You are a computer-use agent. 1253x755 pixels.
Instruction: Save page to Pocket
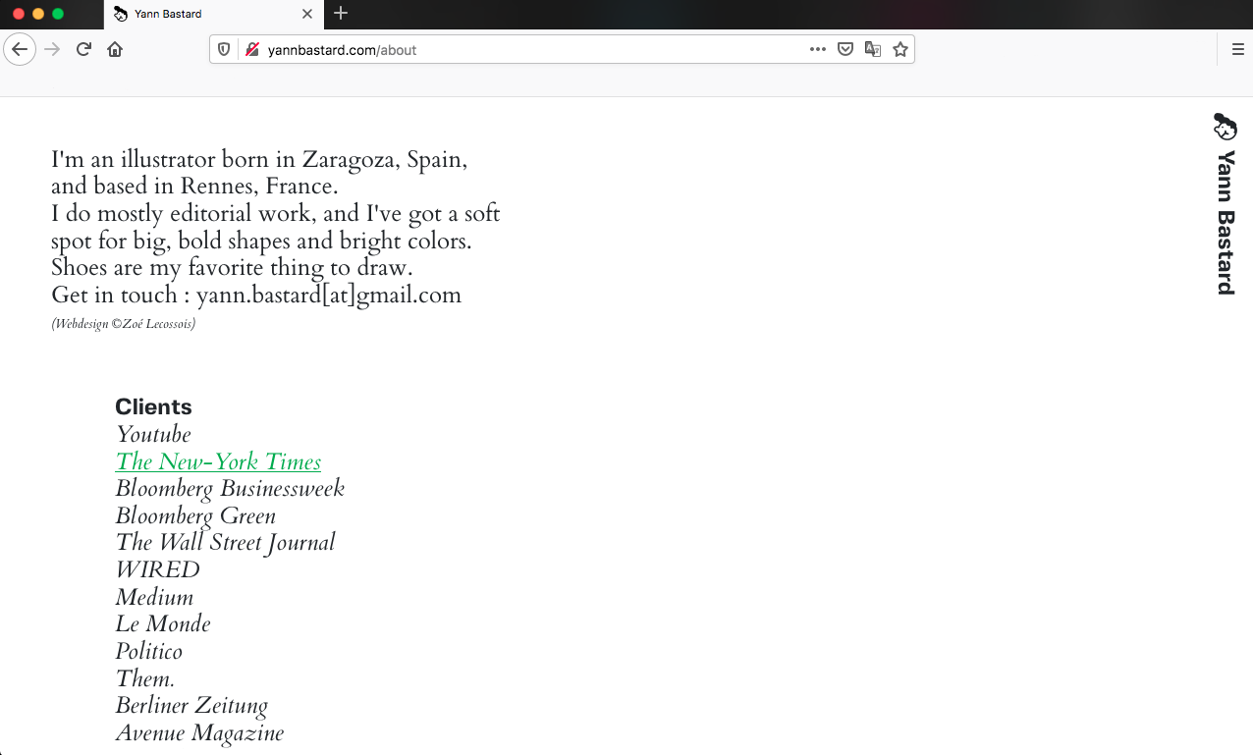point(844,49)
